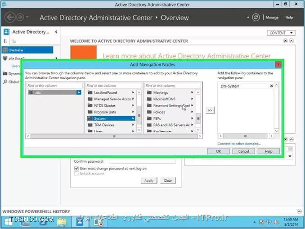Viewport: 305px width, 229px height.
Task: Click second column Find in this column field
Action: 113,85
